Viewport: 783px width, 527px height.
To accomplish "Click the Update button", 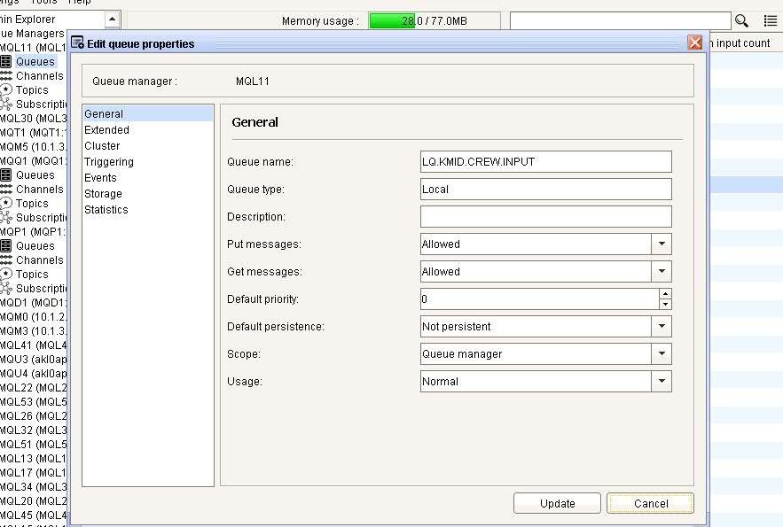I will [557, 502].
